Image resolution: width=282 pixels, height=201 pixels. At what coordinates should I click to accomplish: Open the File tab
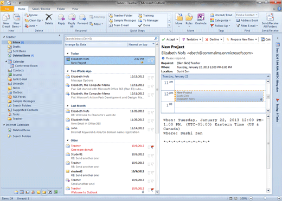7,9
